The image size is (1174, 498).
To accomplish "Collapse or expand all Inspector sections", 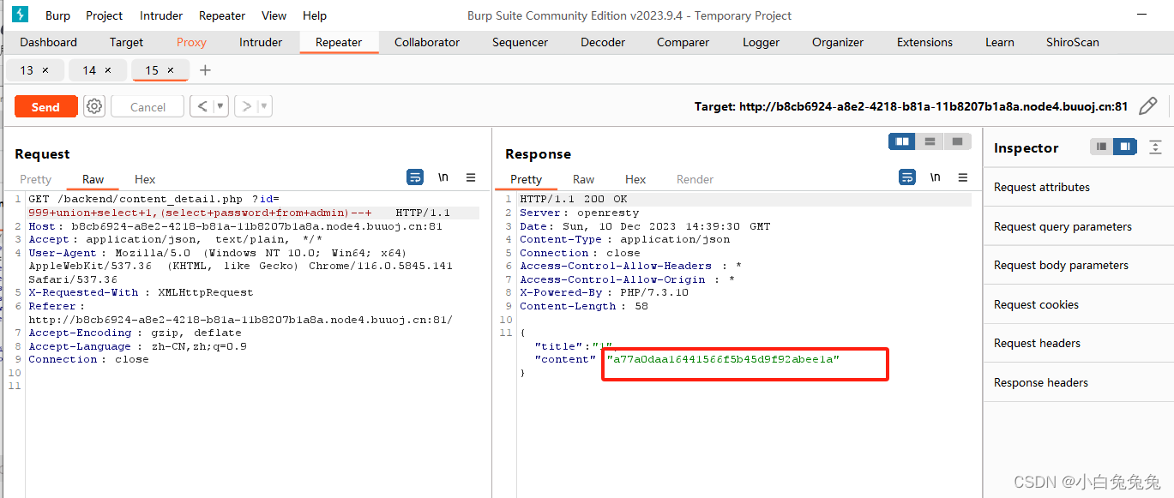I will pos(1155,147).
